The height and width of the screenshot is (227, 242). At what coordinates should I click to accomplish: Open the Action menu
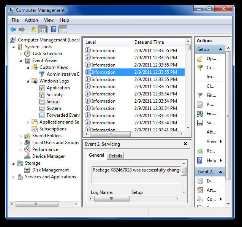[31, 20]
